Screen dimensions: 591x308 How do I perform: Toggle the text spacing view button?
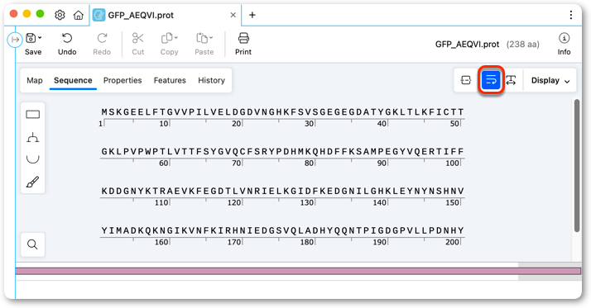pyautogui.click(x=511, y=80)
